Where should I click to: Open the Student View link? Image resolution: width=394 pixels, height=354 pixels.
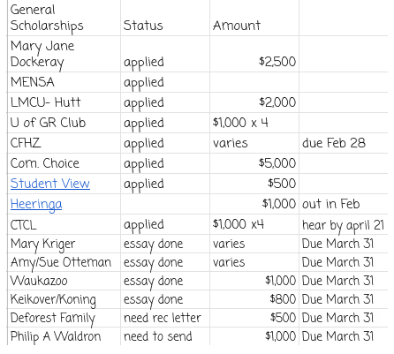click(x=50, y=184)
